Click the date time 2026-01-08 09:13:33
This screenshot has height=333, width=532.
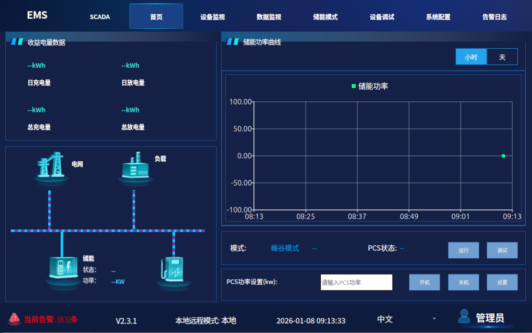pyautogui.click(x=311, y=321)
